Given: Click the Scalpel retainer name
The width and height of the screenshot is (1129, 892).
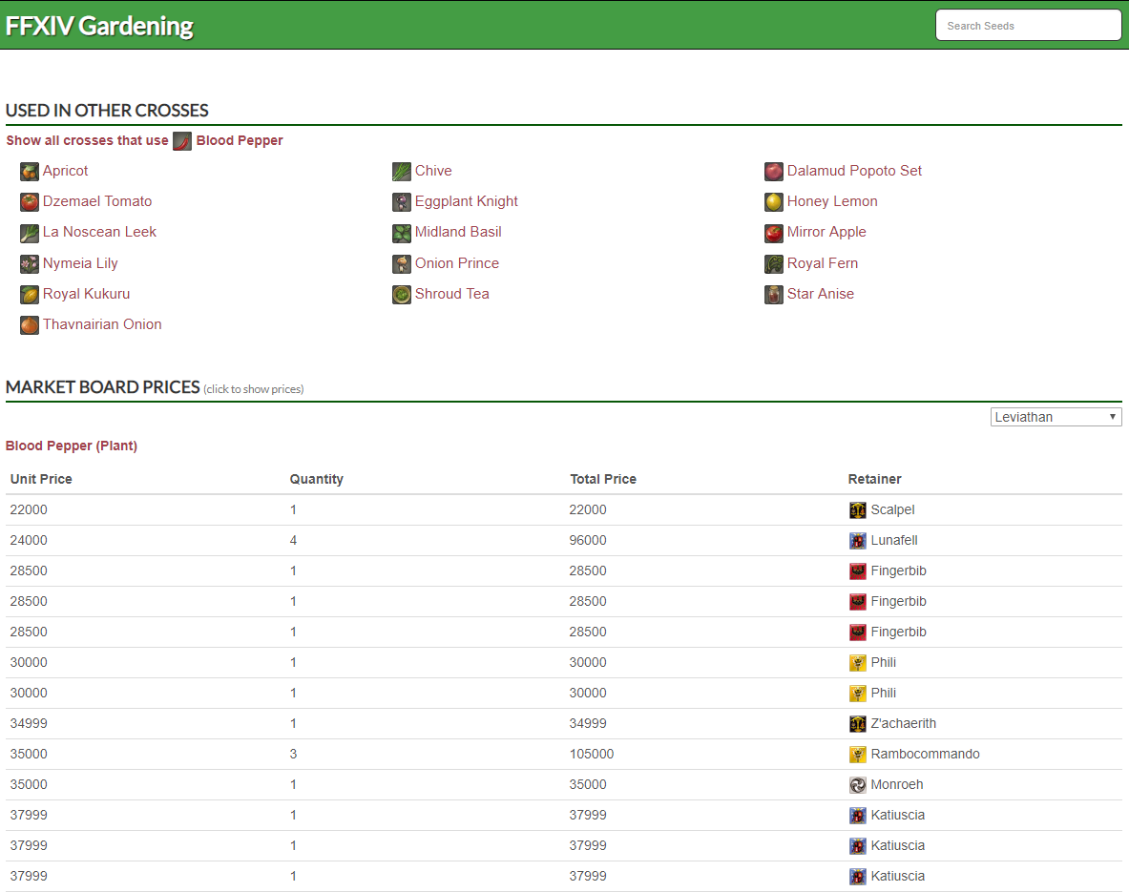Looking at the screenshot, I should 893,509.
